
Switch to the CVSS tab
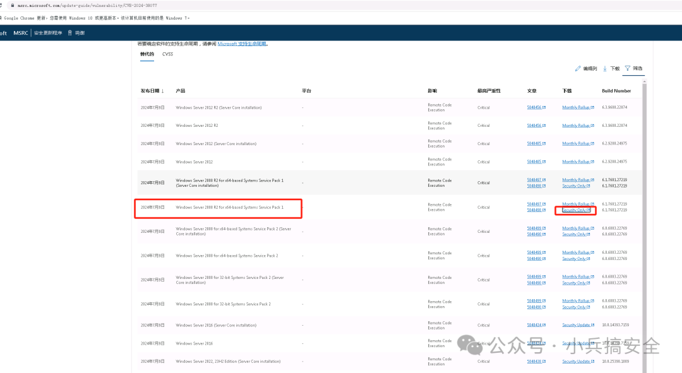coord(167,54)
